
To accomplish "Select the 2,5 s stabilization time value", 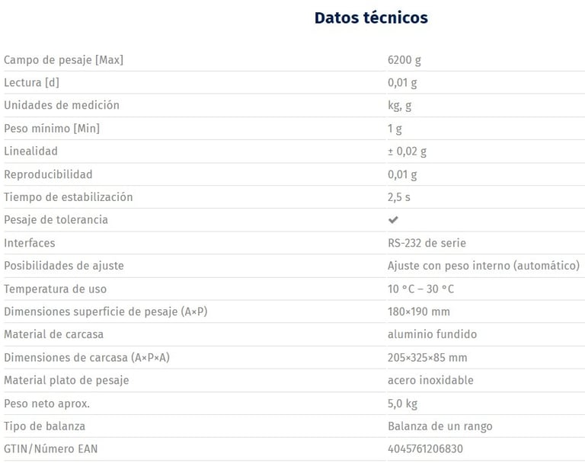I will 399,197.
